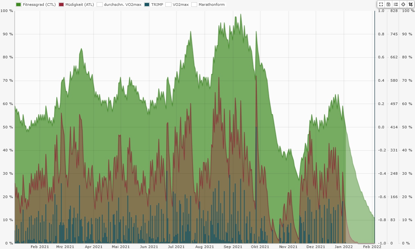Click the Aug 2021 x-axis label
Viewport: 415px width, 249px height.
(205, 247)
